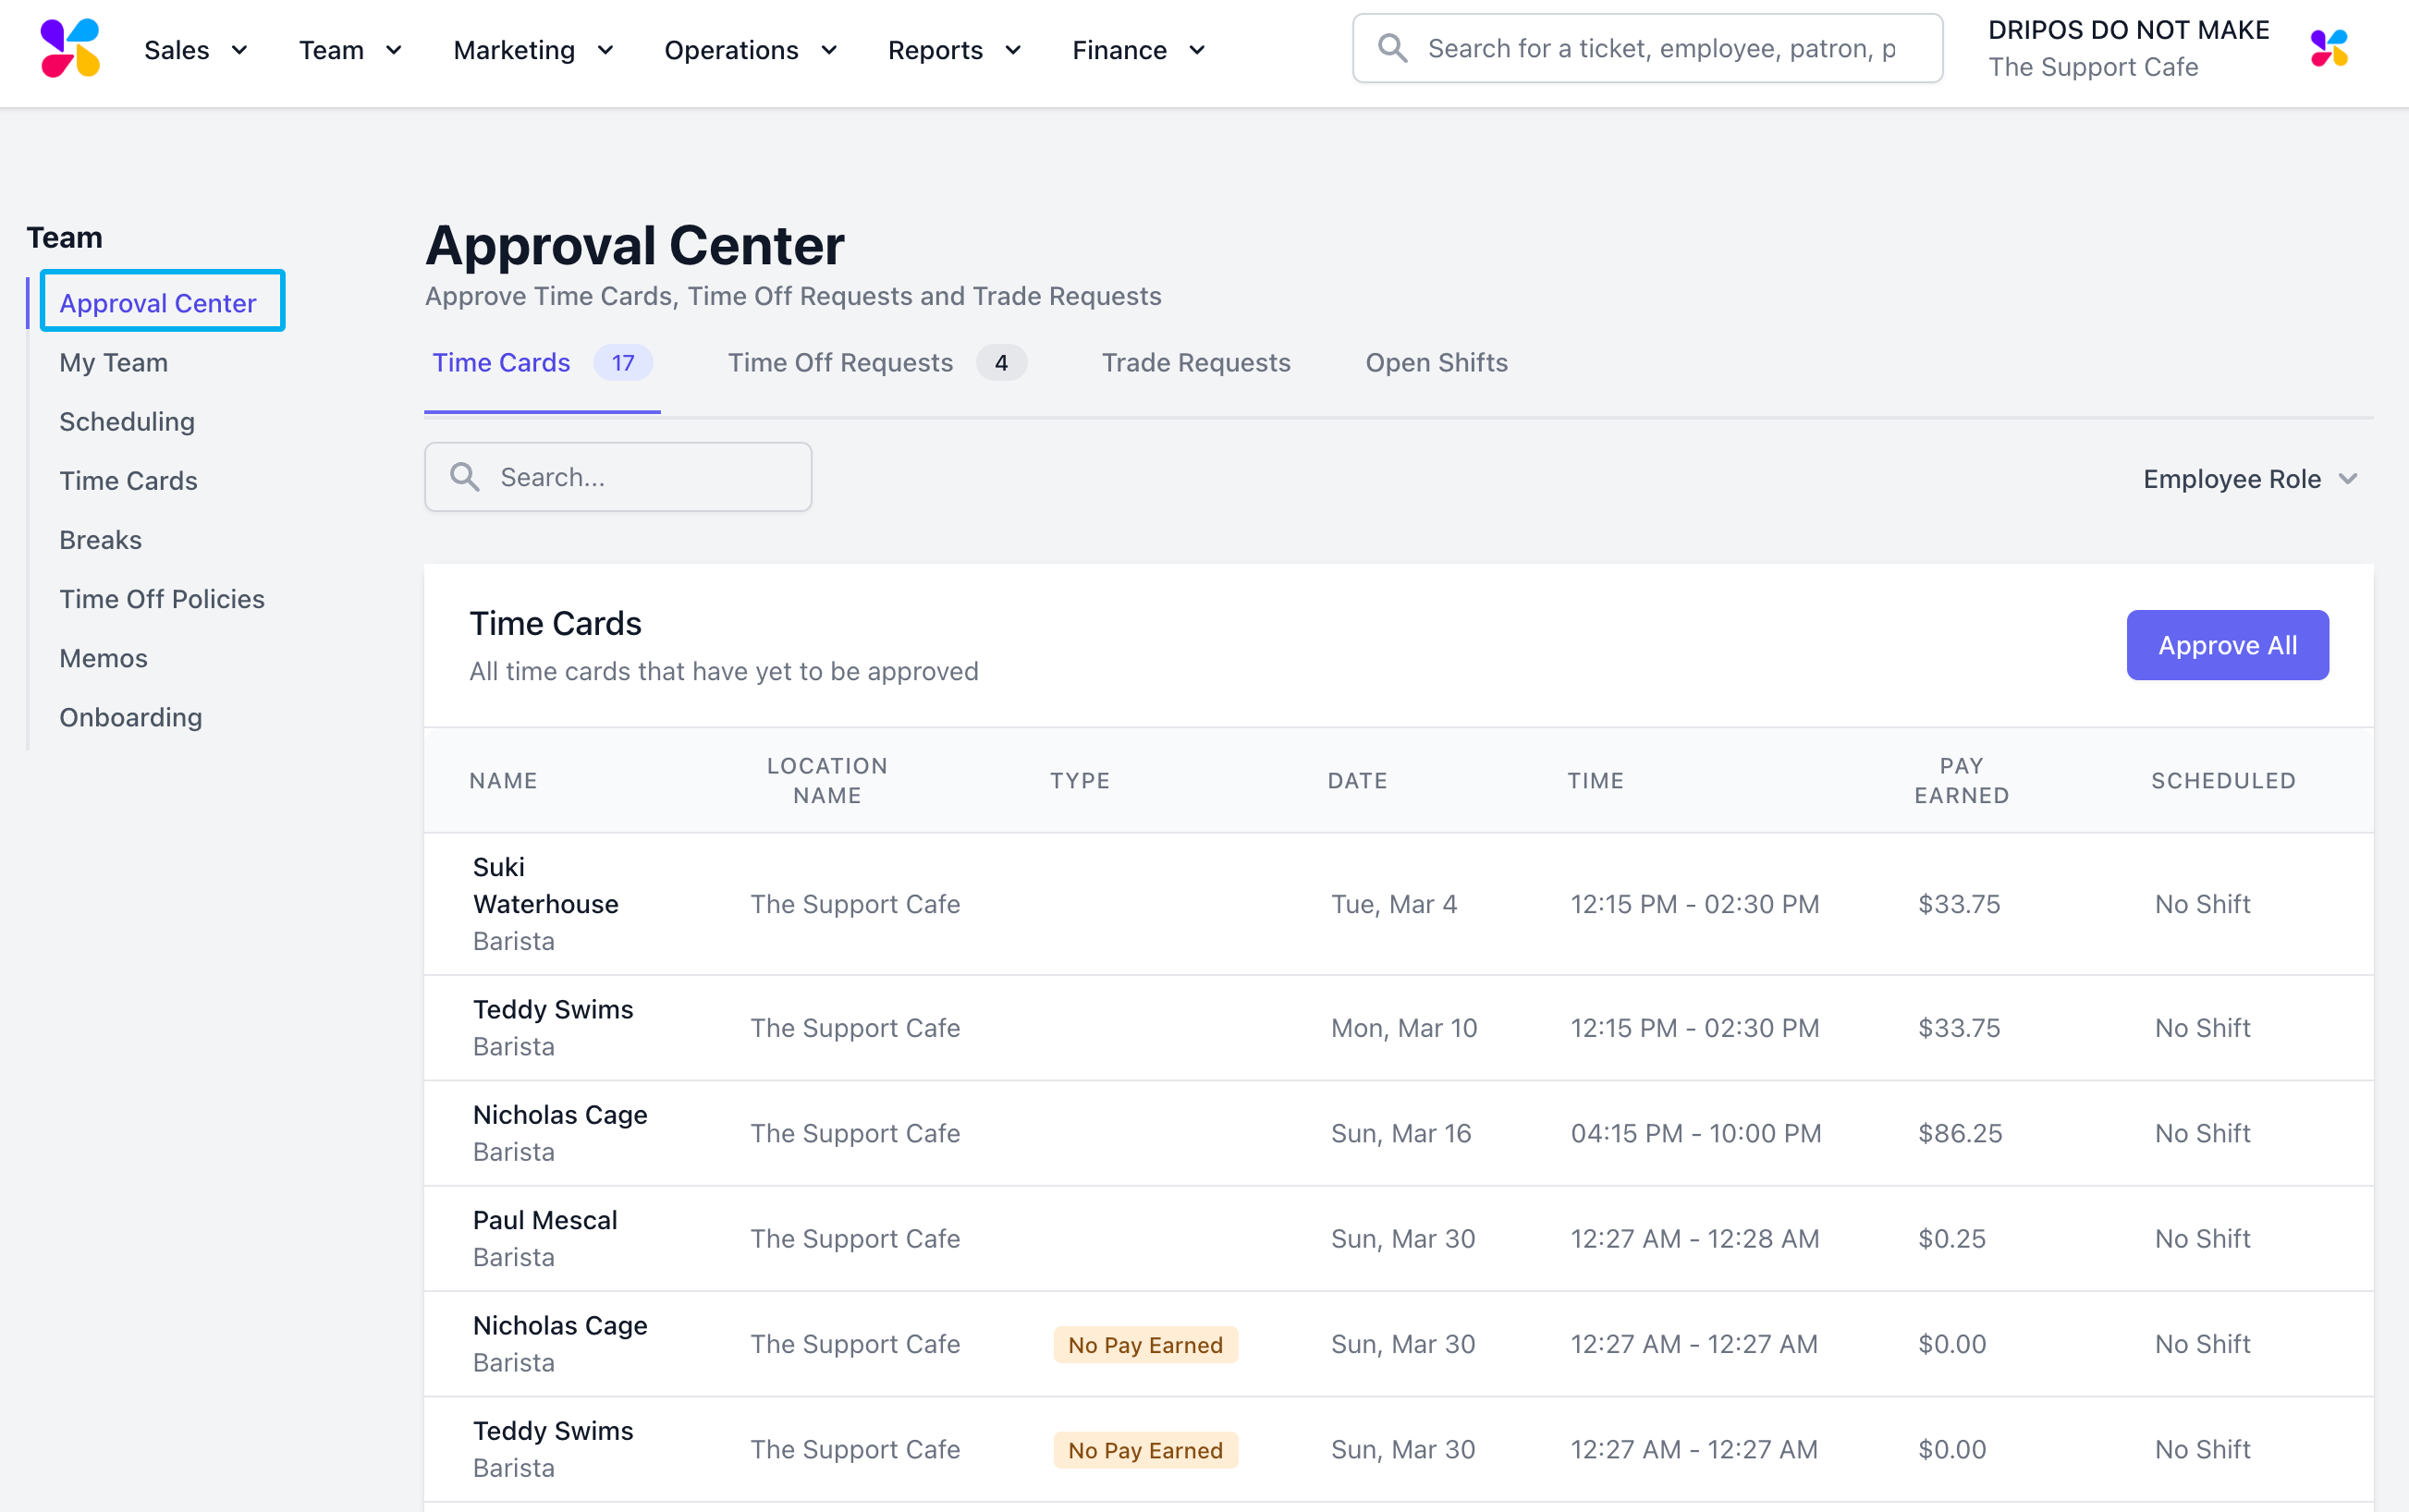Click the 17 count badge on Time Cards

[622, 363]
